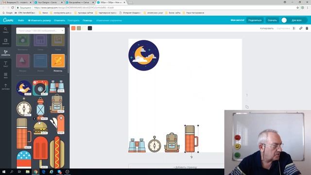This screenshot has width=311, height=175.
Task: Open Chrome from the taskbar
Action: 35,172
